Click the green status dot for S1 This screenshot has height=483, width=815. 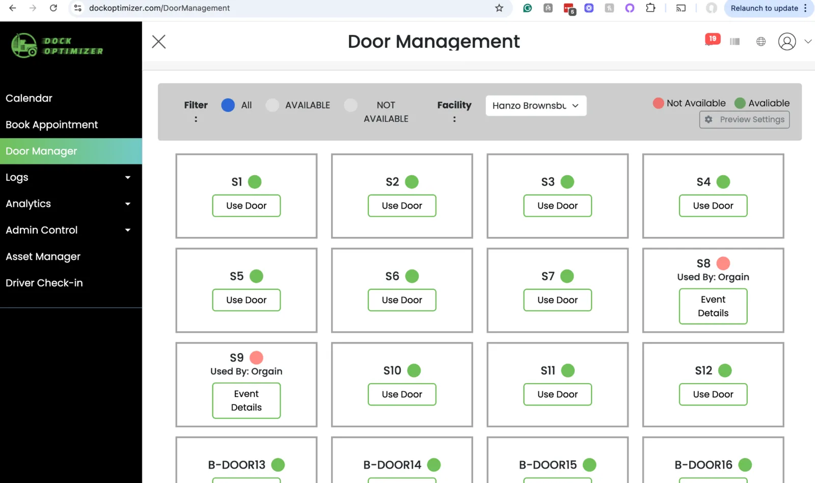coord(255,182)
